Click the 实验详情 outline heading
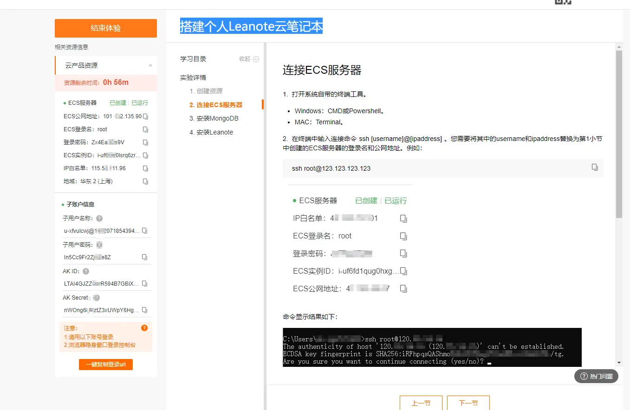Viewport: 630px width, 410px height. click(193, 77)
